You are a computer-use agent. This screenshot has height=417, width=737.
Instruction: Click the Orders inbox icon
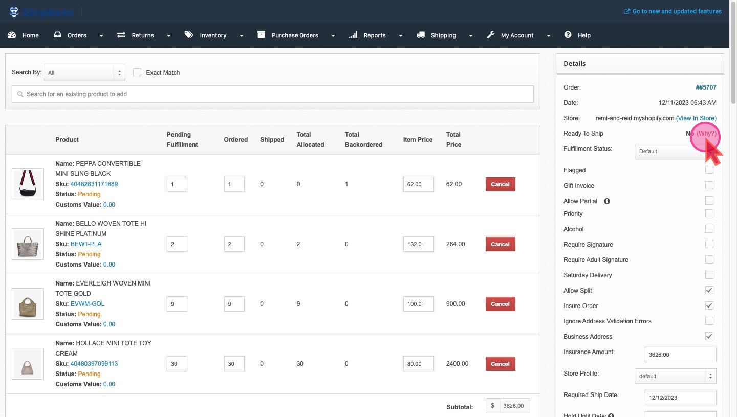tap(58, 35)
